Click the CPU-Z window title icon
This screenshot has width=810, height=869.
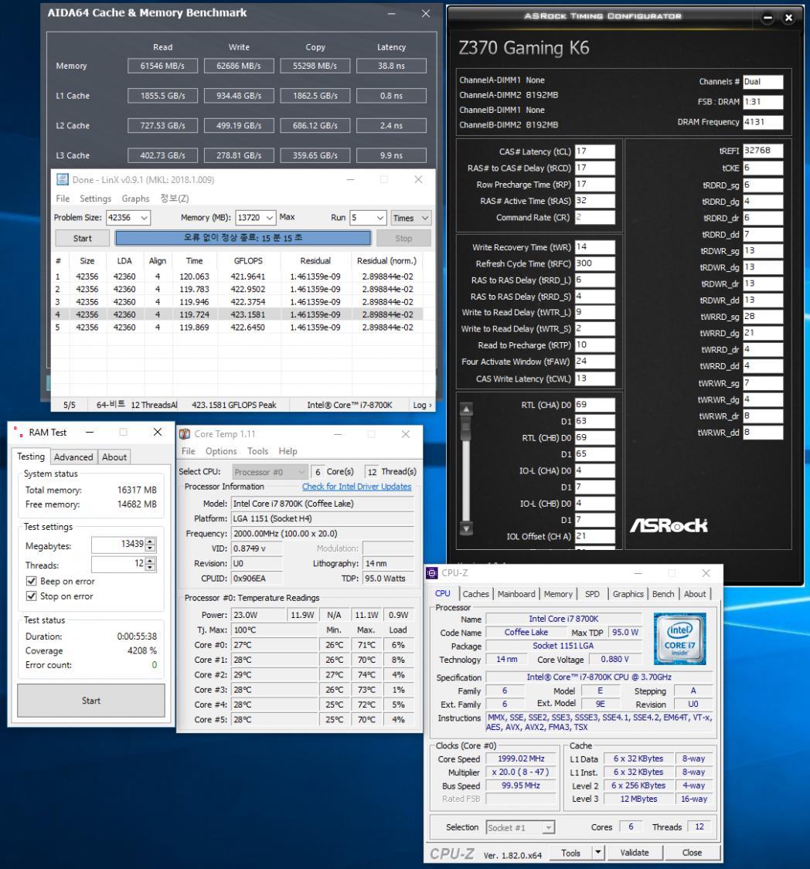coord(432,573)
